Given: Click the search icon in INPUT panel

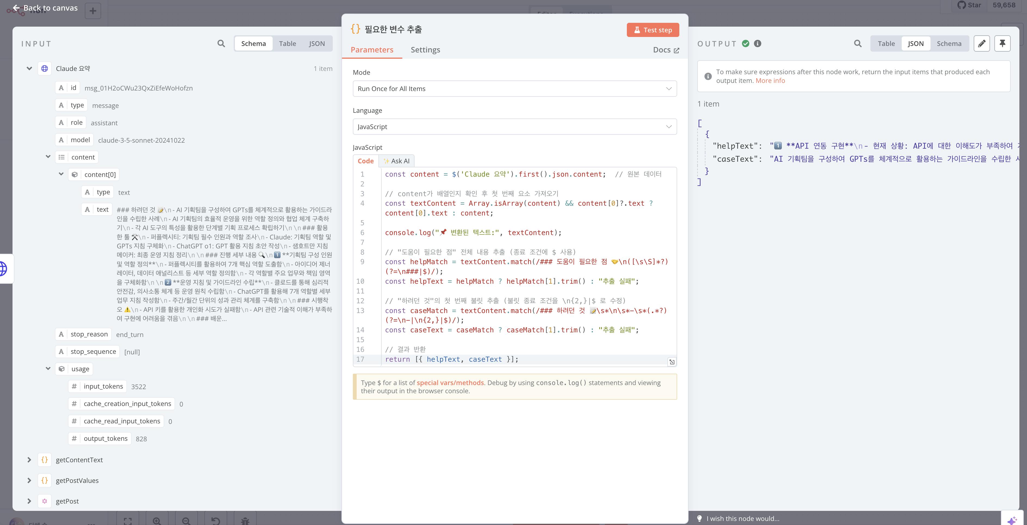Looking at the screenshot, I should [221, 43].
